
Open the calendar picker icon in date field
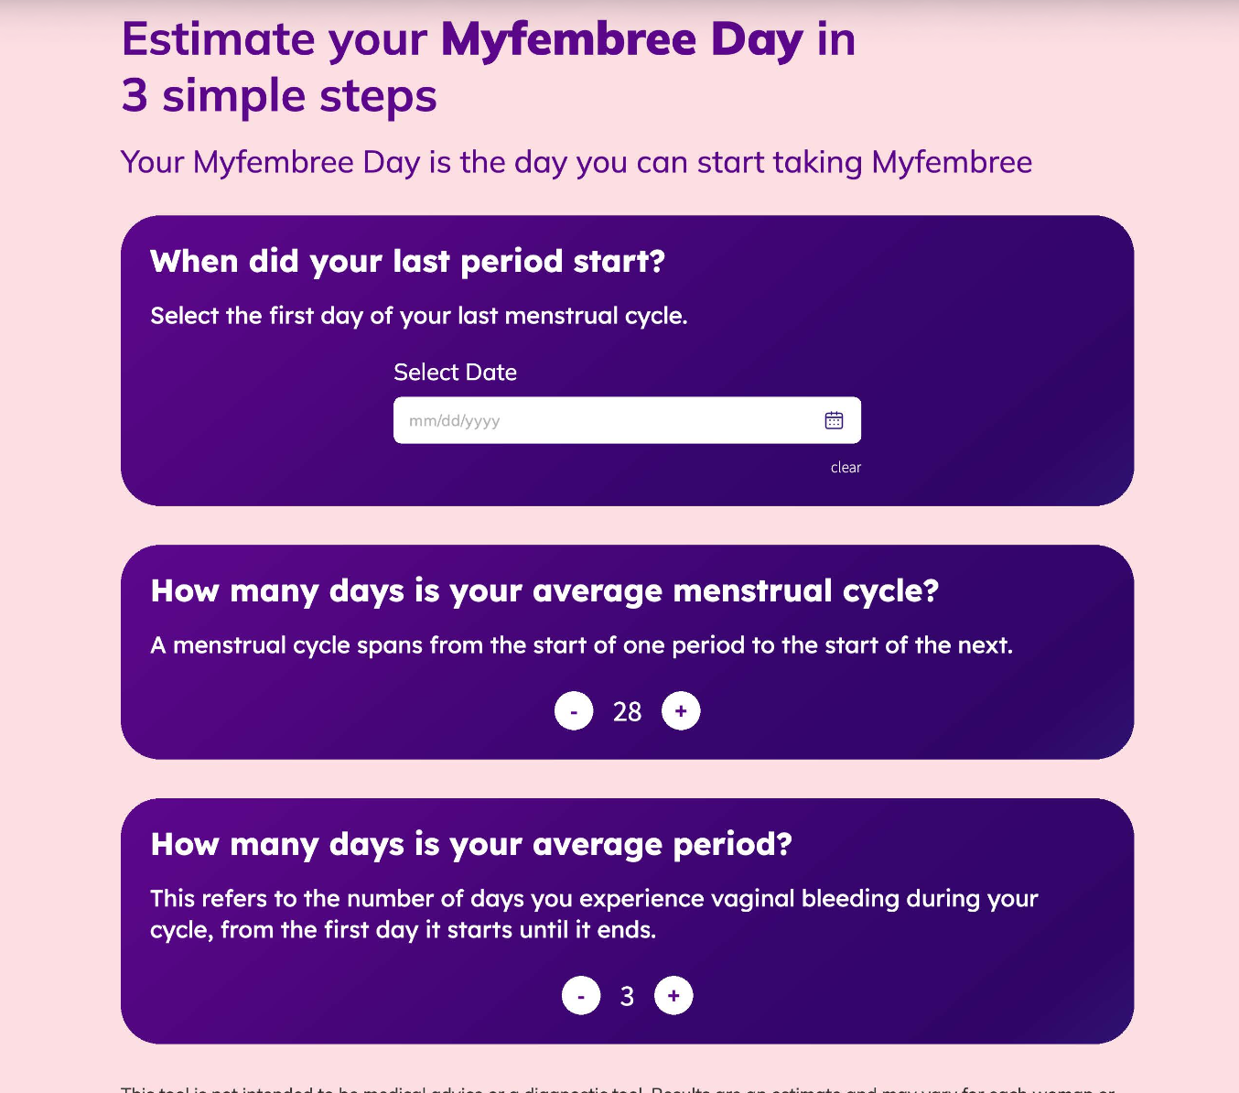click(834, 420)
